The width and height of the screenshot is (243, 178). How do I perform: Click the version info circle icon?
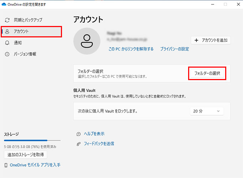7,54
